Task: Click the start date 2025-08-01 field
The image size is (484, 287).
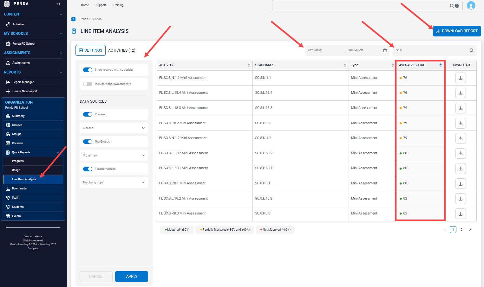Action: pos(324,50)
